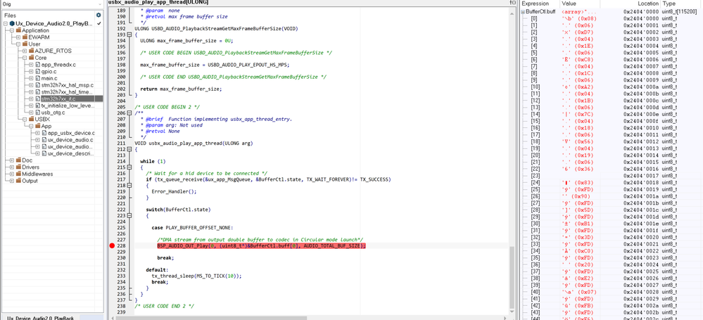703x320 pixels.
Task: Click the file icon of app_threadx.c
Action: tap(38, 65)
